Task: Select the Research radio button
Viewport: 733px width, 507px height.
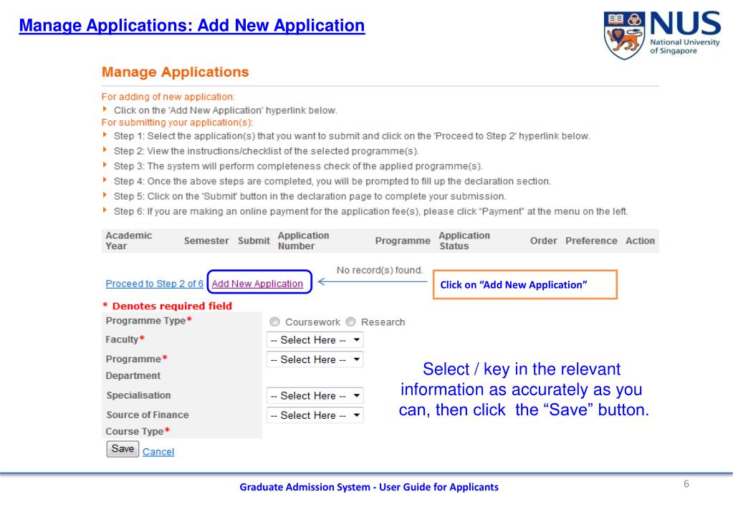Action: [x=350, y=322]
